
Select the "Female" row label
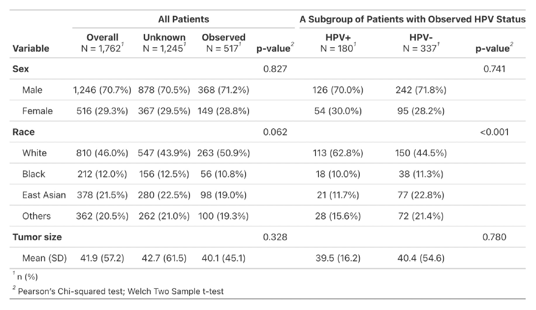click(37, 111)
